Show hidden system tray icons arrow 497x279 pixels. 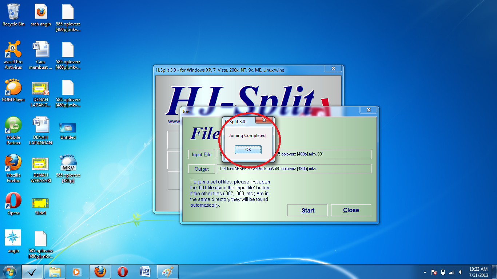pos(425,272)
